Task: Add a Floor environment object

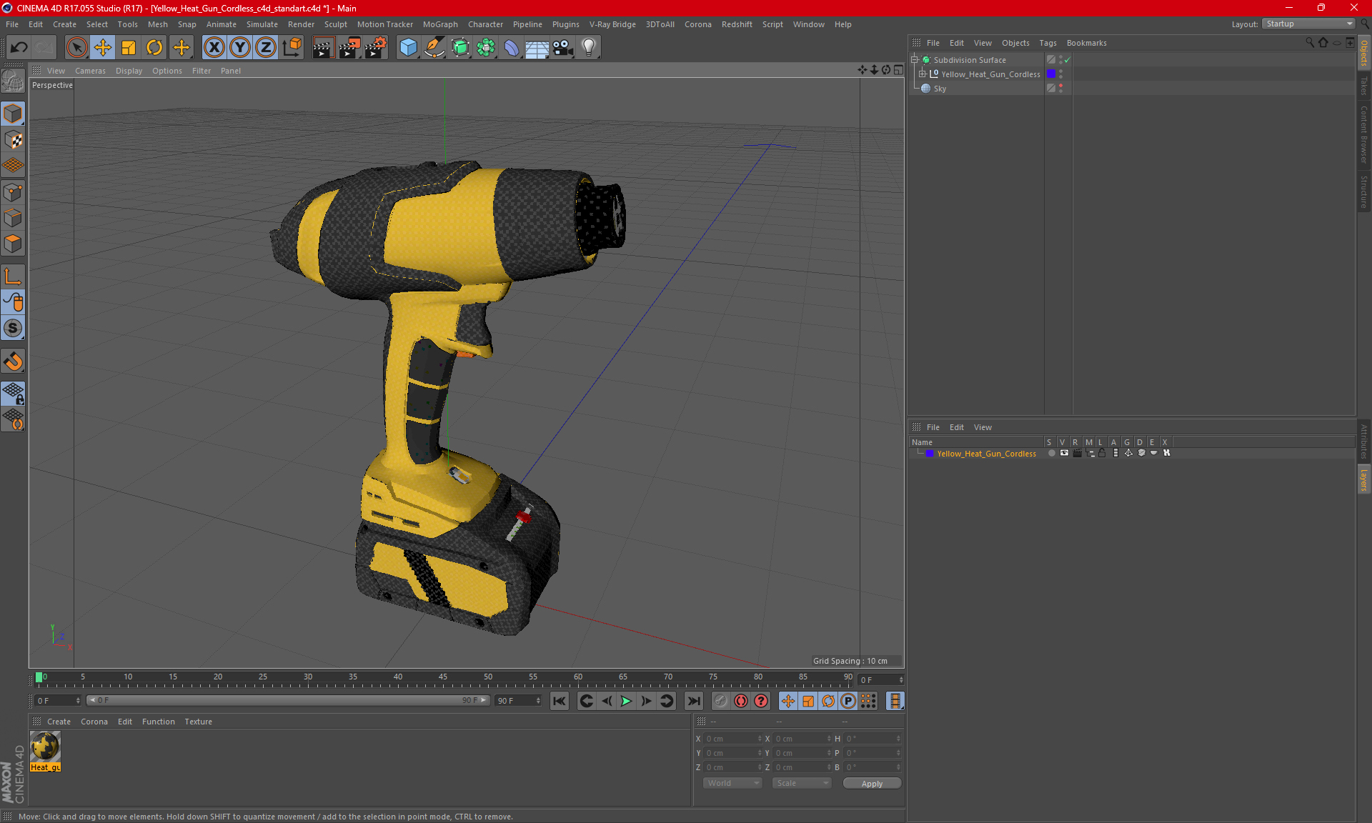Action: (537, 47)
